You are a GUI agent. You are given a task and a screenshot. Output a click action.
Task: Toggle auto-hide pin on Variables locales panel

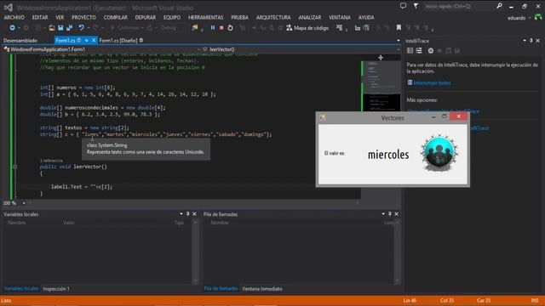coord(187,214)
